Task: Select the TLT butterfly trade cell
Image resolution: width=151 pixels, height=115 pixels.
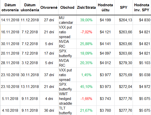Action: [x=67, y=110]
